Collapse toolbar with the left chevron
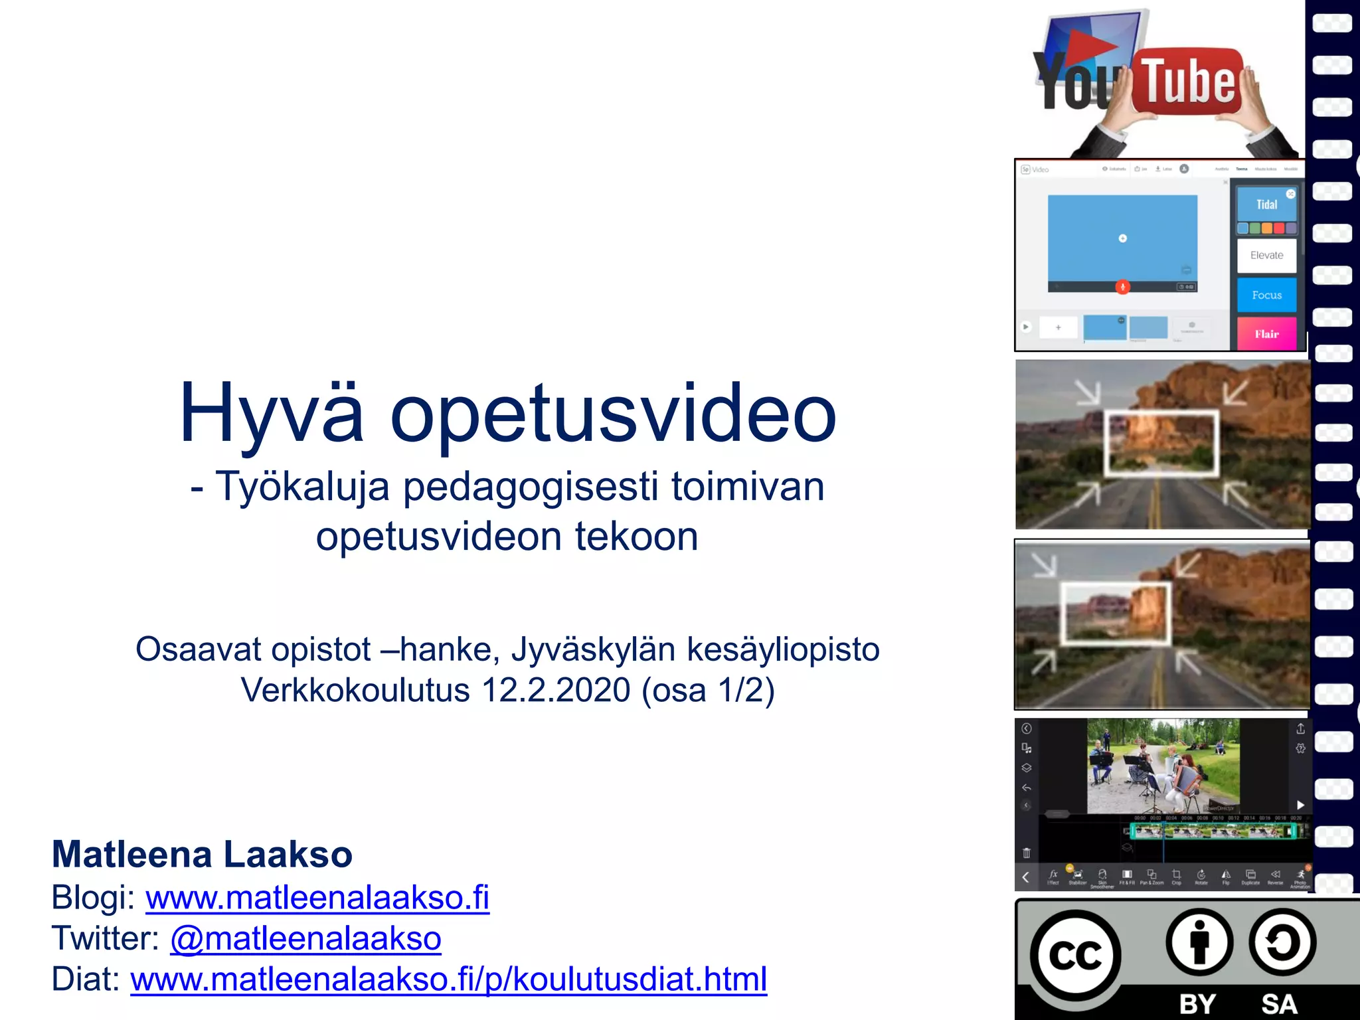 coord(1026,877)
